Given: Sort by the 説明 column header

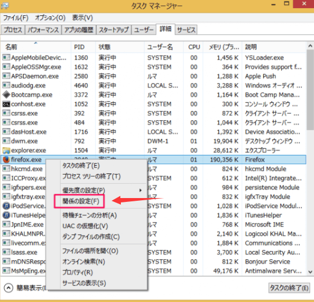Looking at the screenshot, I should click(274, 47).
